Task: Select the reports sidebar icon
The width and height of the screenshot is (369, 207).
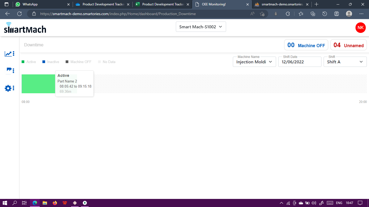Action: (x=8, y=70)
